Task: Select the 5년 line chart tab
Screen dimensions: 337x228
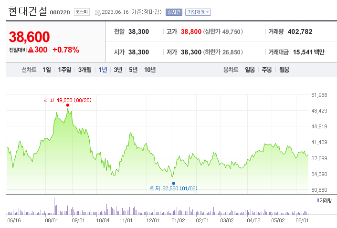Action: click(133, 70)
